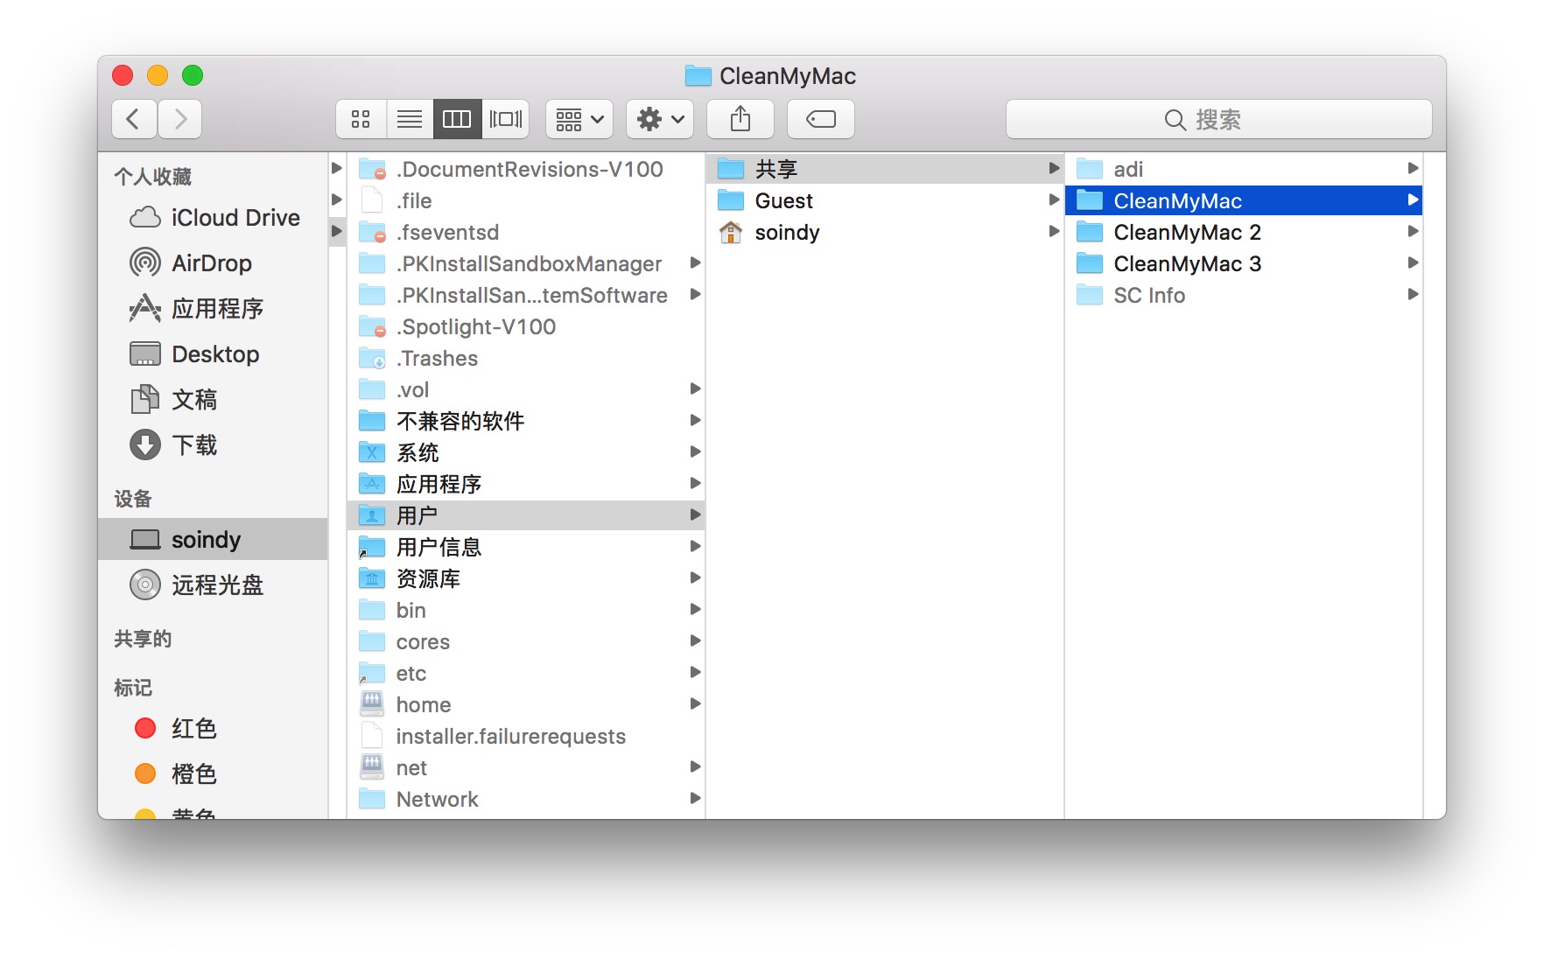The width and height of the screenshot is (1544, 959).
Task: Select .PKInstallSan...temSoftware folder
Action: click(525, 295)
